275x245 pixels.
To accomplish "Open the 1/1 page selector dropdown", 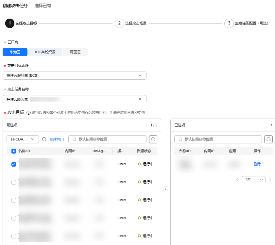I will point(253,180).
